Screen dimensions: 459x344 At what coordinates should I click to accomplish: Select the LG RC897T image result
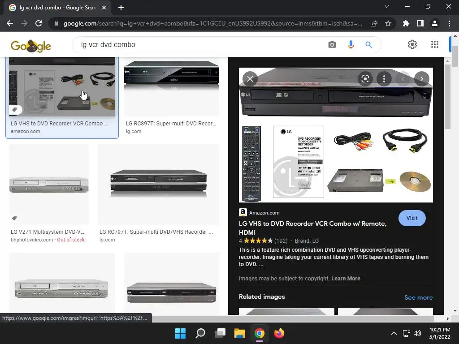point(172,86)
